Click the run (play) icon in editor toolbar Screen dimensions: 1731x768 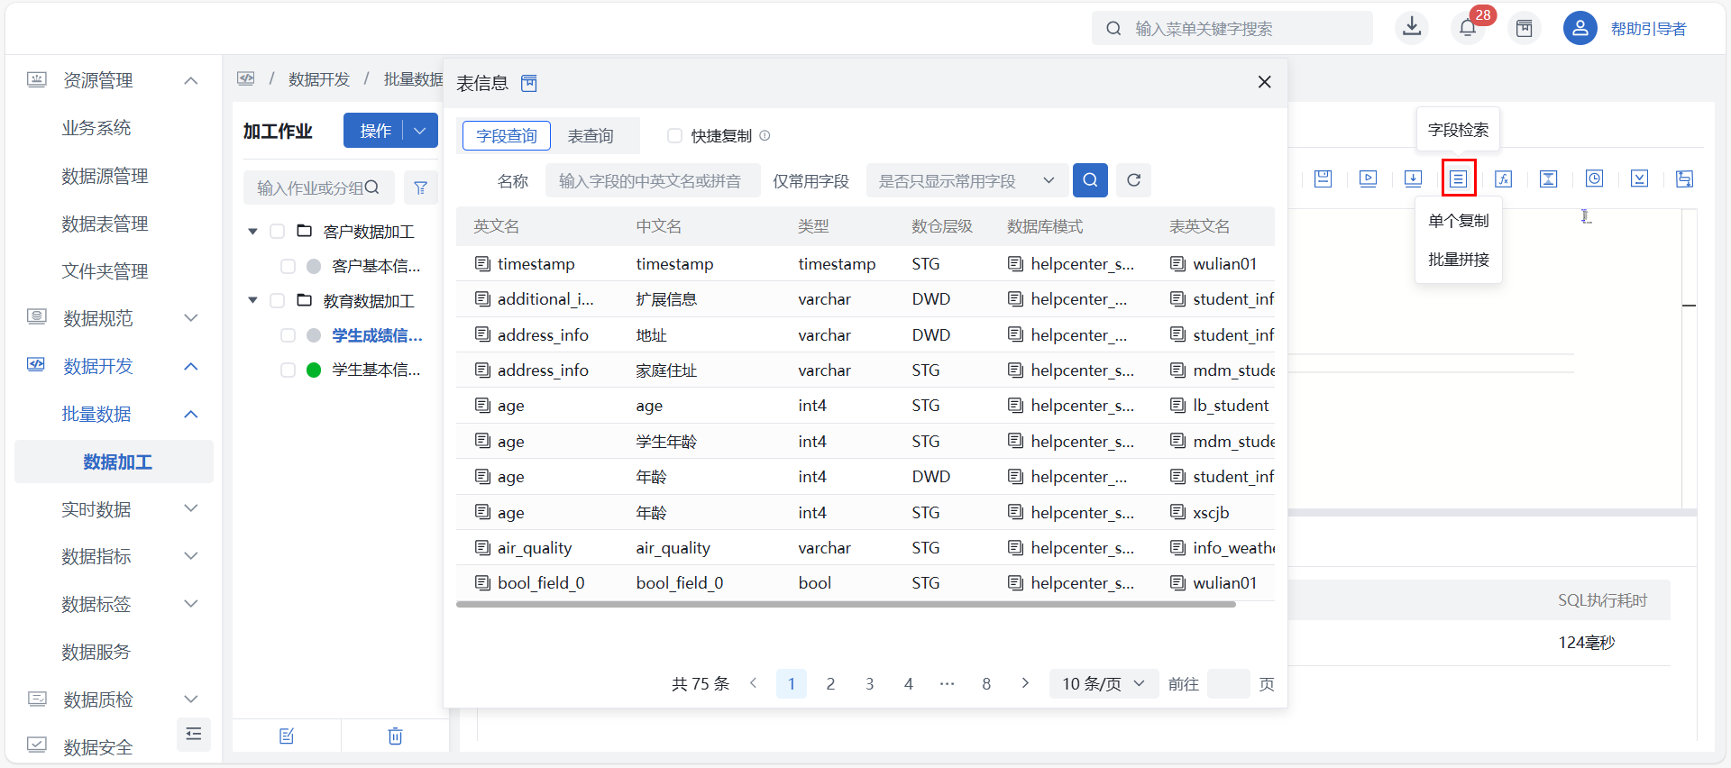[x=1368, y=178]
